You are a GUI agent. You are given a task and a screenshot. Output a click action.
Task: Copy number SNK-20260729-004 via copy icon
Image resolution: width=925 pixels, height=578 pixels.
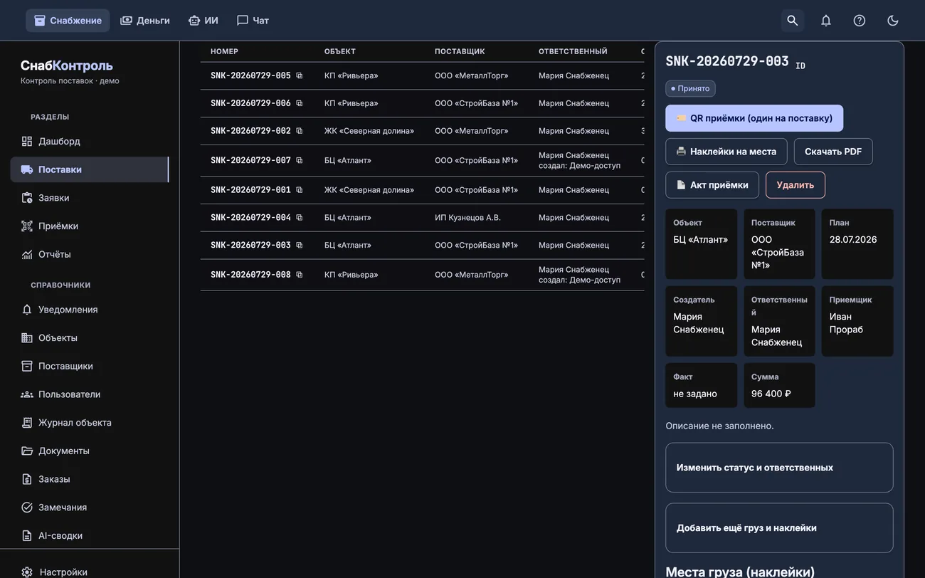299,218
